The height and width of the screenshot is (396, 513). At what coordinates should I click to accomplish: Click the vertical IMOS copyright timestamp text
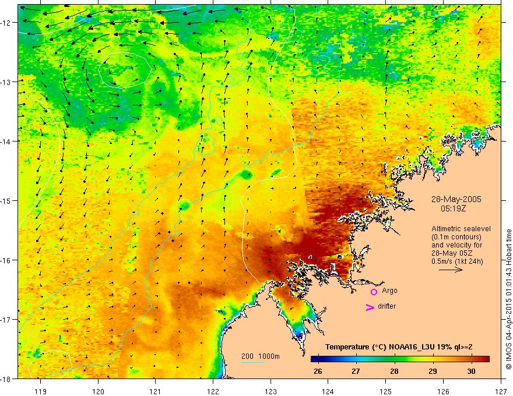(508, 299)
